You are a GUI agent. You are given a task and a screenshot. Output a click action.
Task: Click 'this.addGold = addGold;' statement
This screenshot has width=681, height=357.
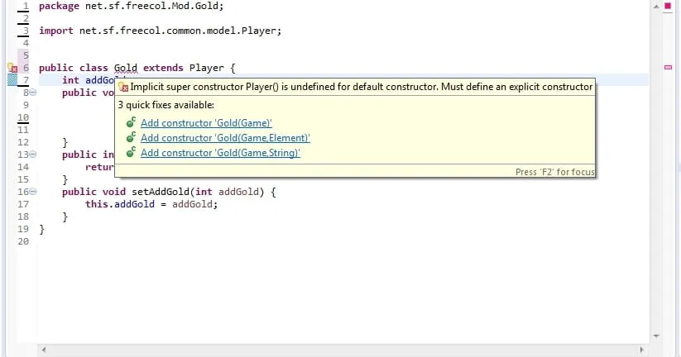coord(151,204)
